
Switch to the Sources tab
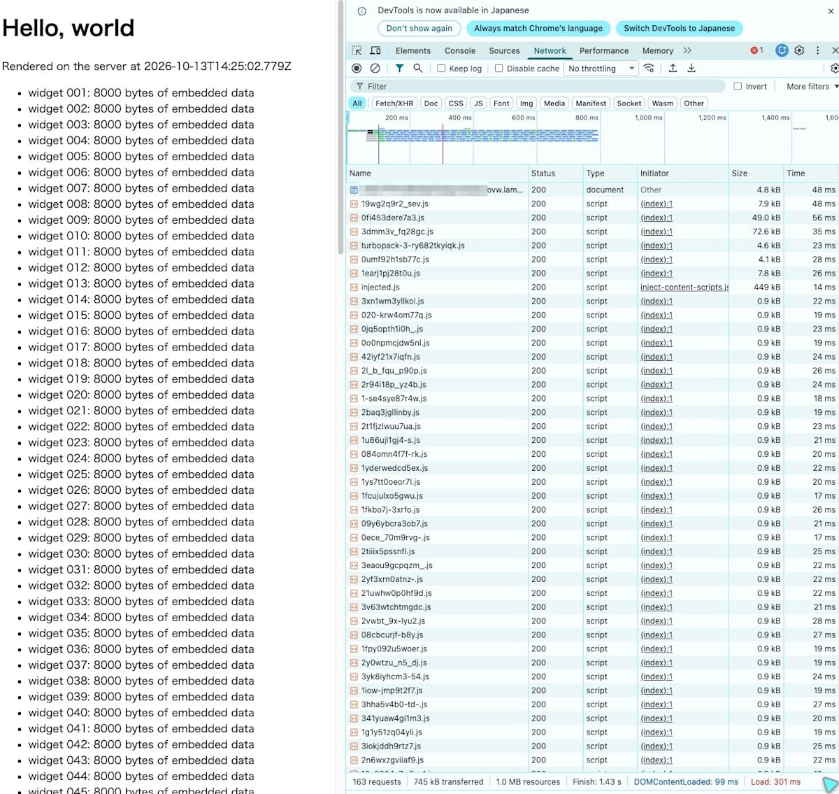(x=504, y=50)
